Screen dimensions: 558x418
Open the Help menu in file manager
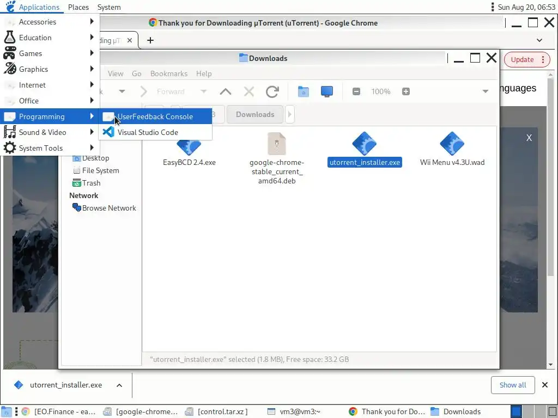[x=204, y=73]
